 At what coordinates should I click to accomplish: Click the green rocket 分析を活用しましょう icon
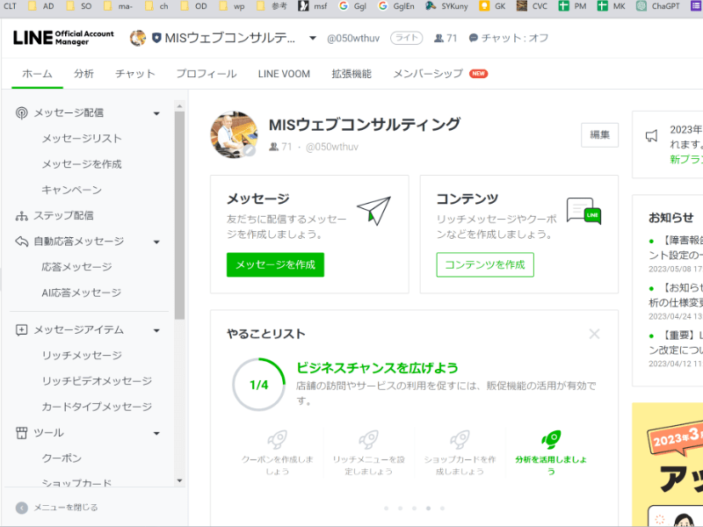551,438
